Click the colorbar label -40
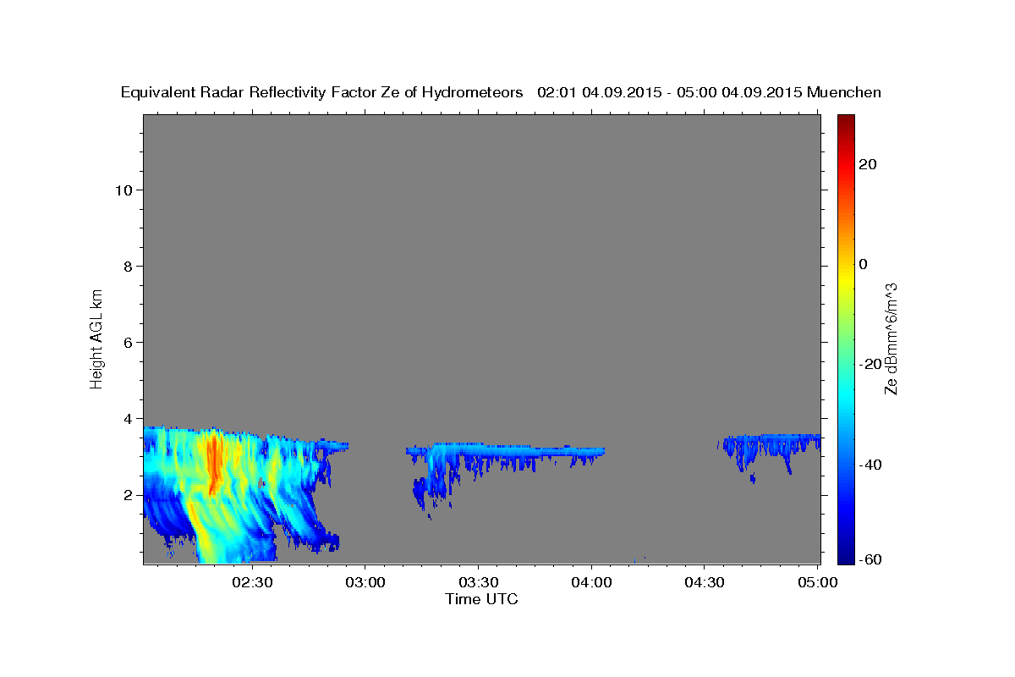 pyautogui.click(x=870, y=464)
